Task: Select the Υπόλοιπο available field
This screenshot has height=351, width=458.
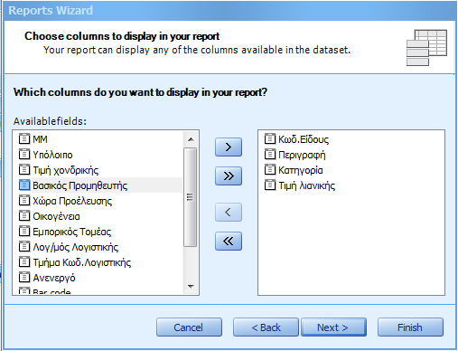Action: click(52, 155)
